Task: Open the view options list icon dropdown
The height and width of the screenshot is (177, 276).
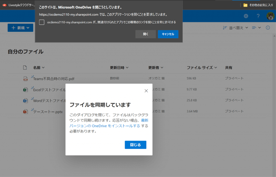Action: (x=256, y=28)
